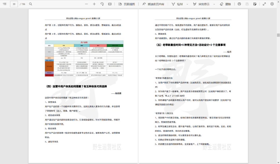Expand the 突出显示 highlight color dropdown

(214, 4)
